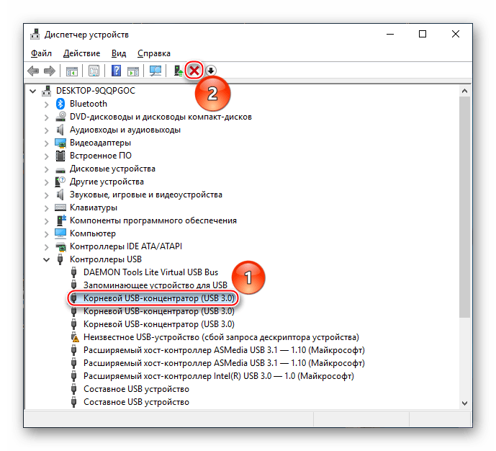Expand Звуковые, игровые и видеоустройства
Screen dimensions: 496x451
47,195
